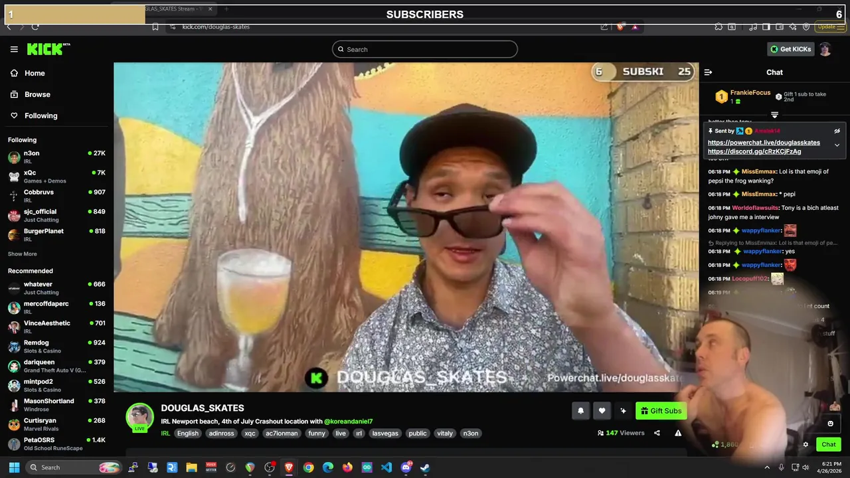The width and height of the screenshot is (850, 478).
Task: Send message with Chat button
Action: pyautogui.click(x=829, y=445)
